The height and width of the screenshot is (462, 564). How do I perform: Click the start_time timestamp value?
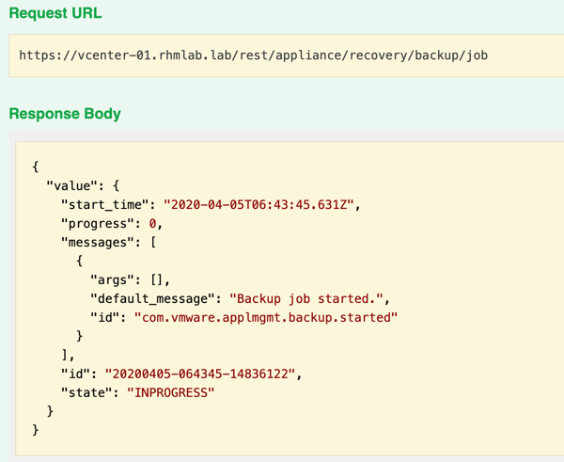(258, 204)
